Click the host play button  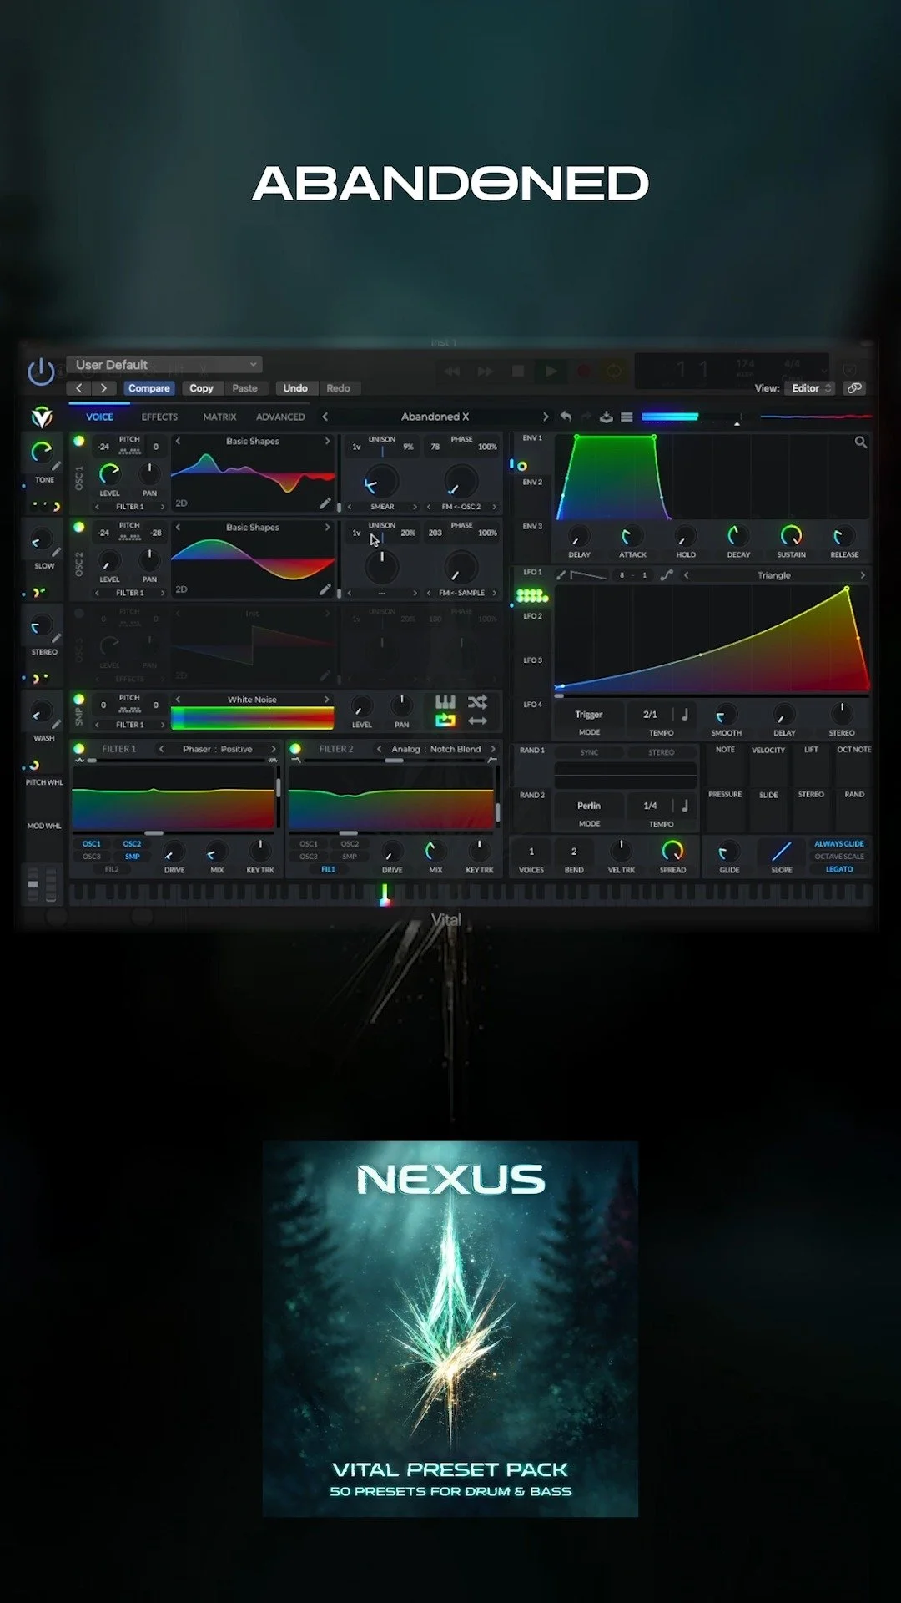coord(551,371)
